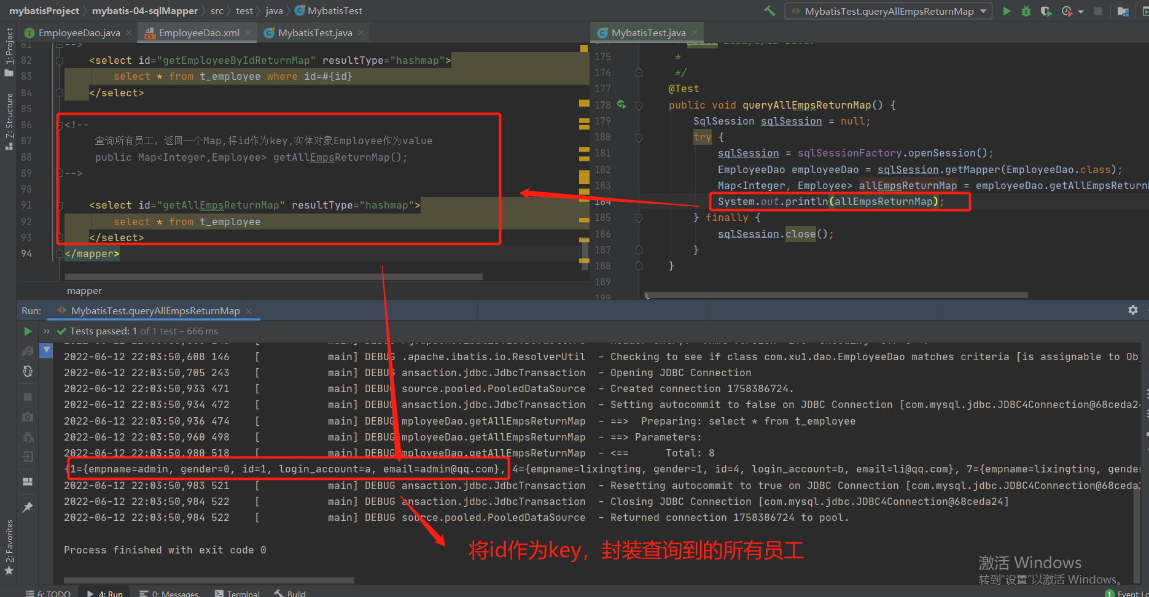
Task: Open the Terminal tool window
Action: coord(237,593)
